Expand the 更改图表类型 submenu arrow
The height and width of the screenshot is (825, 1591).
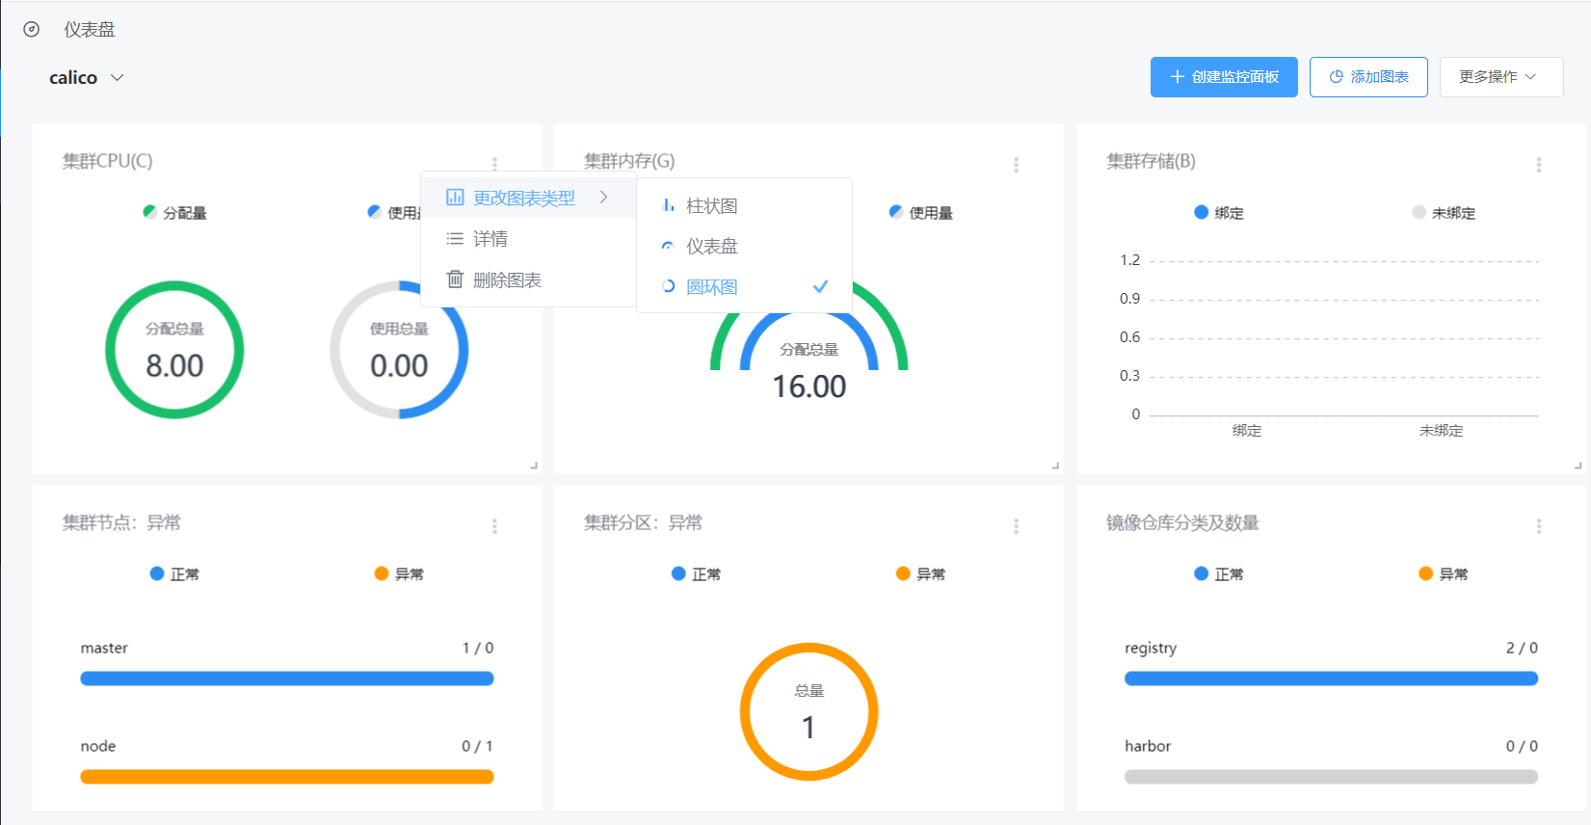[x=604, y=198]
